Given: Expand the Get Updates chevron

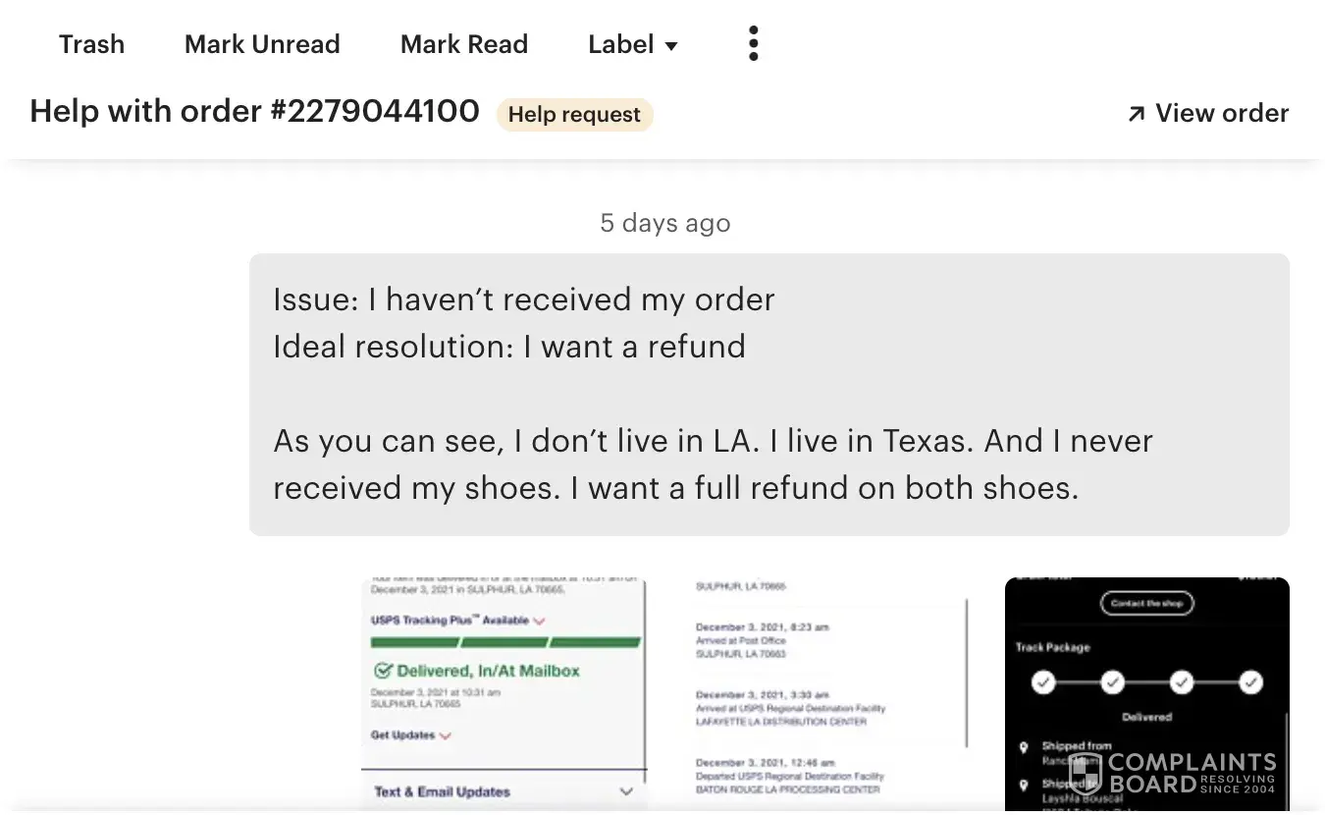Looking at the screenshot, I should point(446,735).
